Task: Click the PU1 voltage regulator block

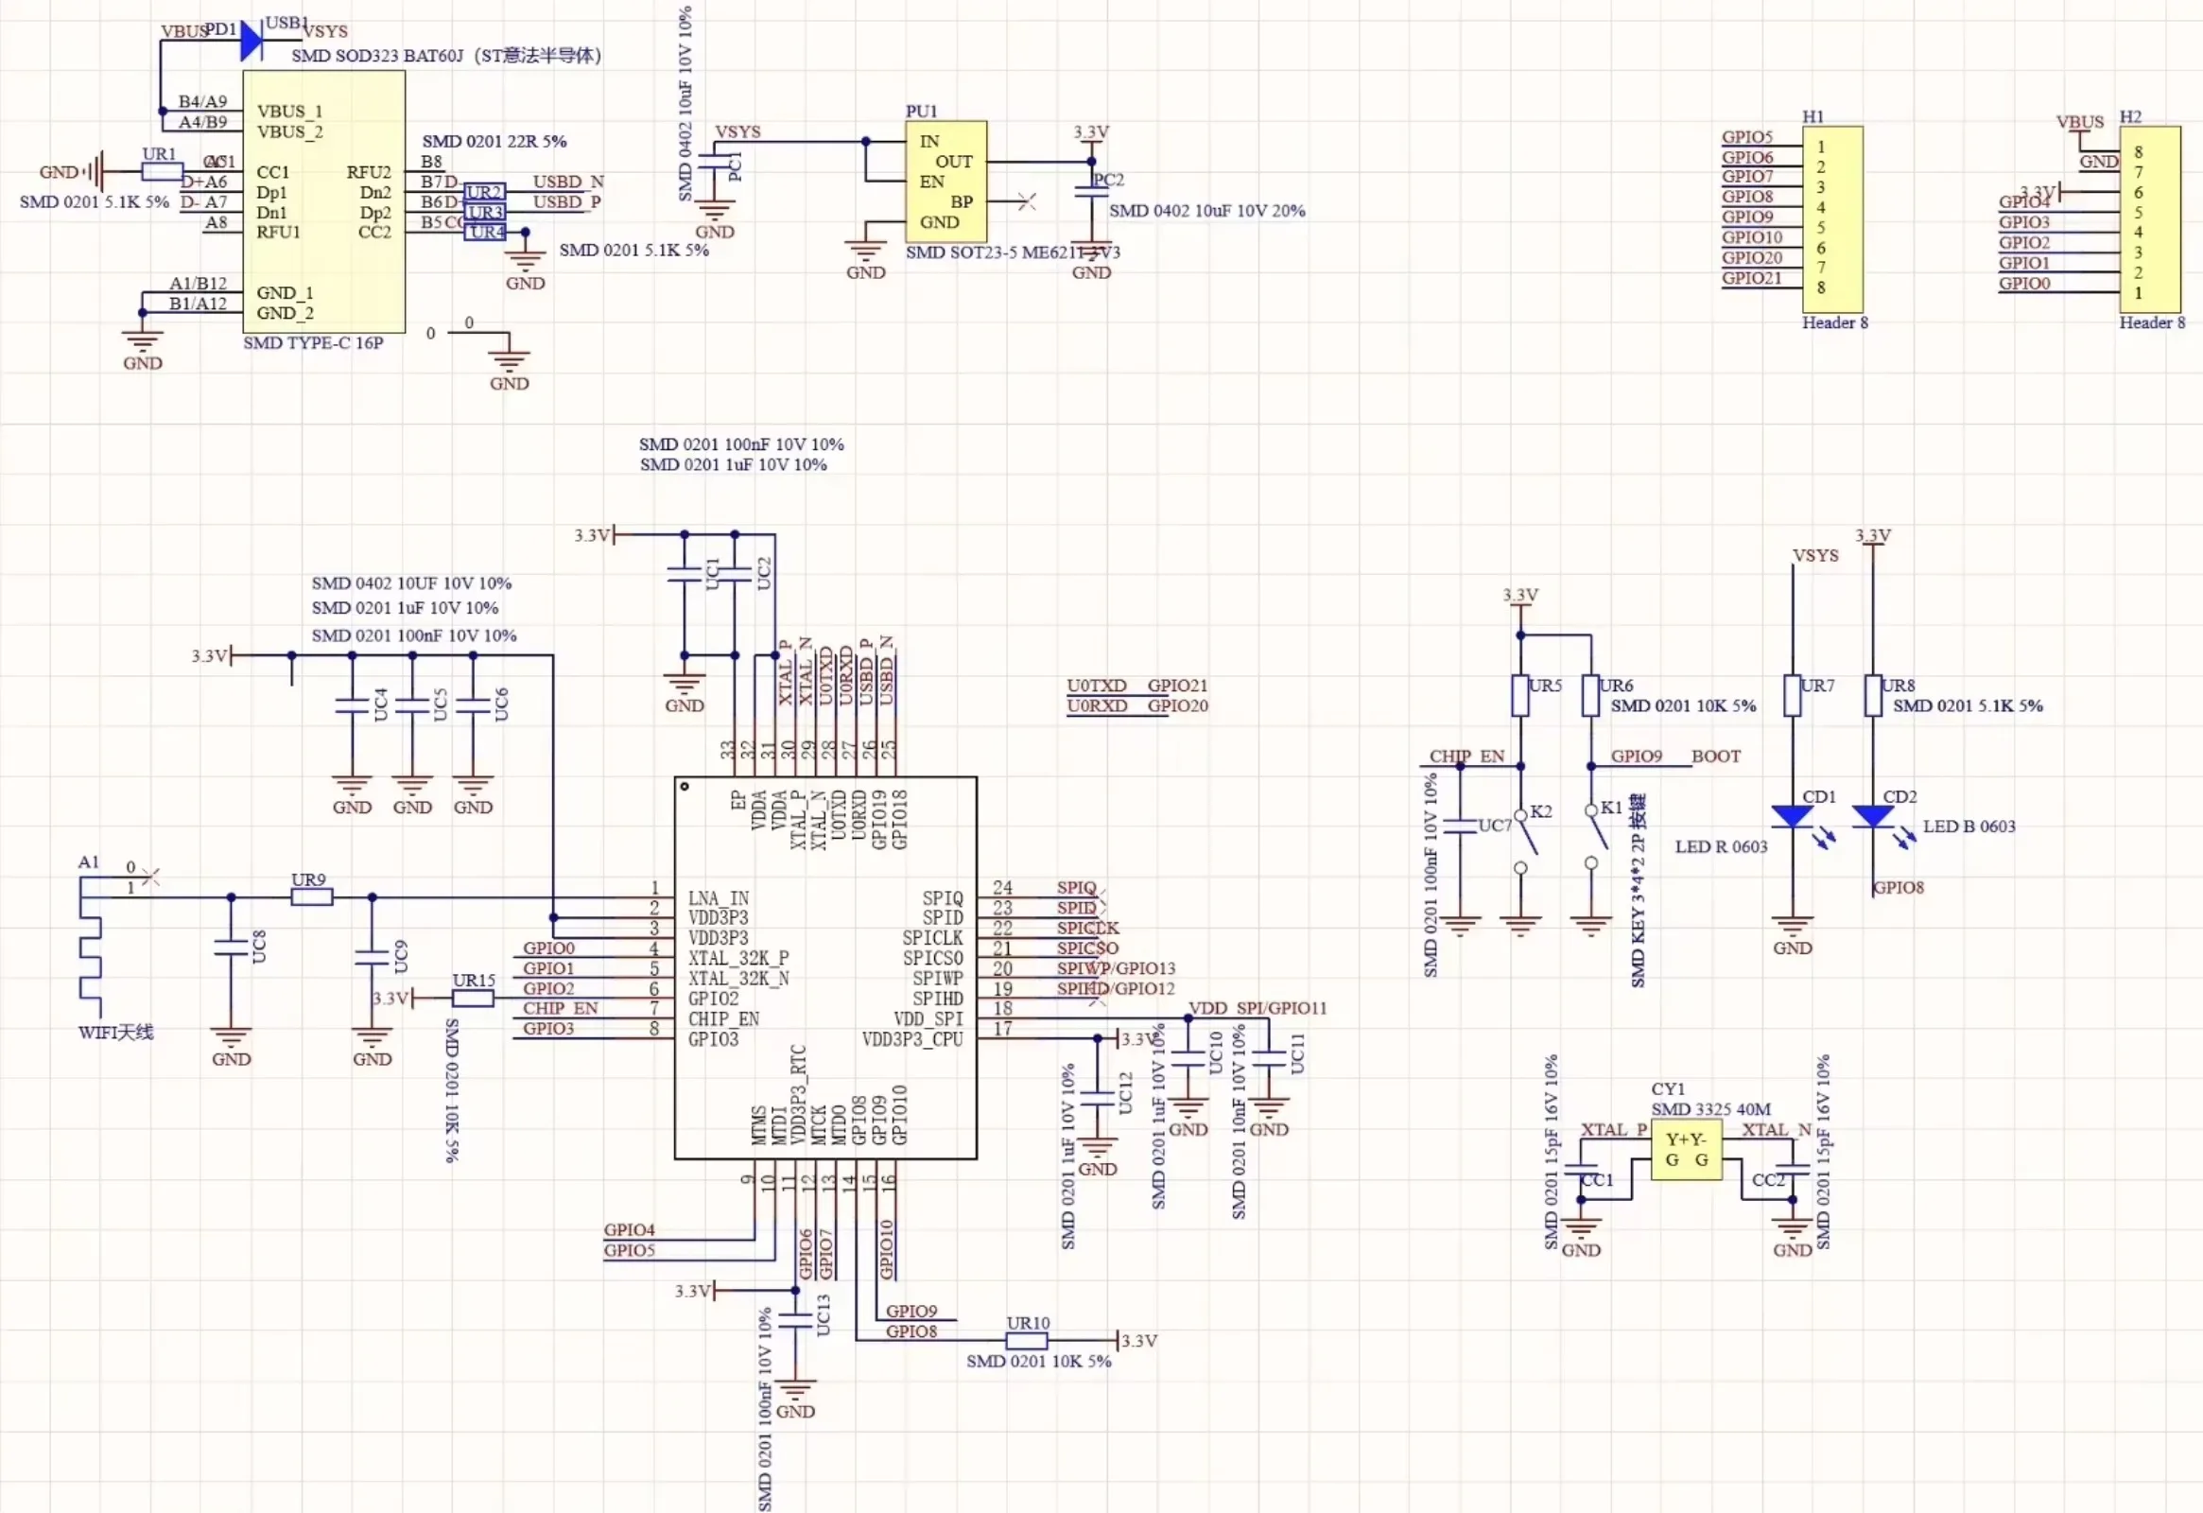Action: pyautogui.click(x=945, y=181)
